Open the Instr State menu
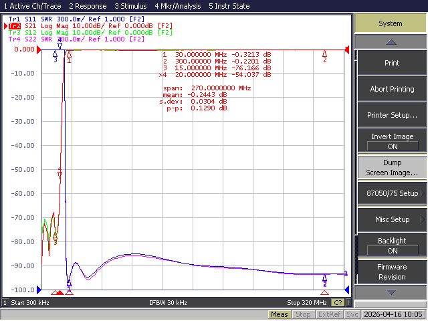Viewport: 428px width, 321px height. (x=229, y=6)
